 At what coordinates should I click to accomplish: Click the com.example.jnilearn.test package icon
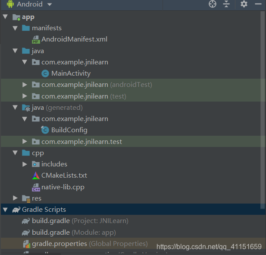pos(36,141)
